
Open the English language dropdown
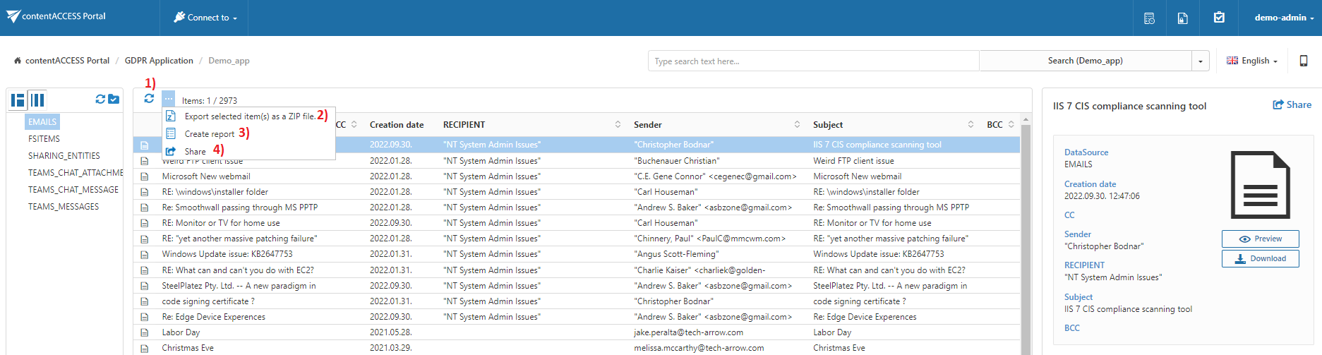point(1252,61)
